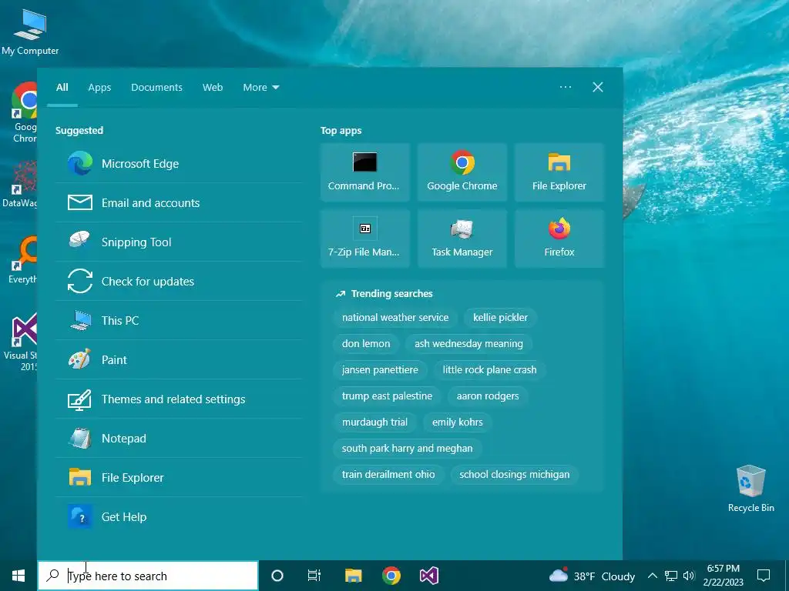Launch Notepad from suggestions
This screenshot has width=789, height=591.
[x=179, y=438]
